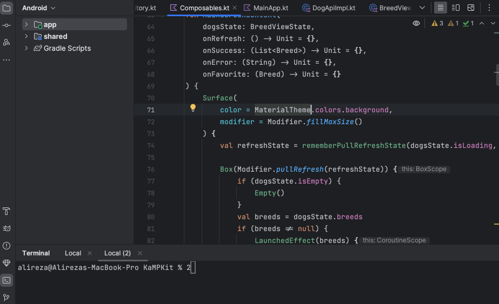Go to previous highlighted error arrow
The height and width of the screenshot is (304, 499).
pyautogui.click(x=482, y=23)
